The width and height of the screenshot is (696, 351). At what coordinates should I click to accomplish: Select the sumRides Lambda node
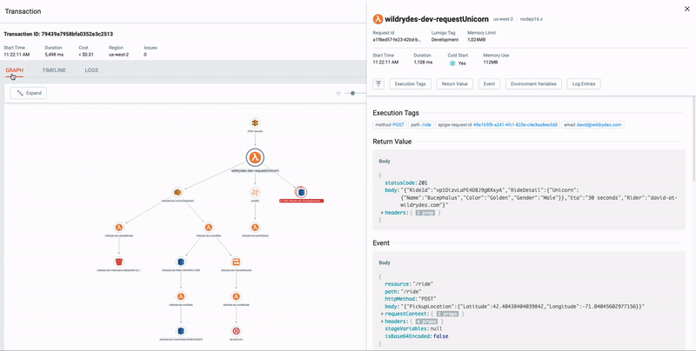point(180,296)
